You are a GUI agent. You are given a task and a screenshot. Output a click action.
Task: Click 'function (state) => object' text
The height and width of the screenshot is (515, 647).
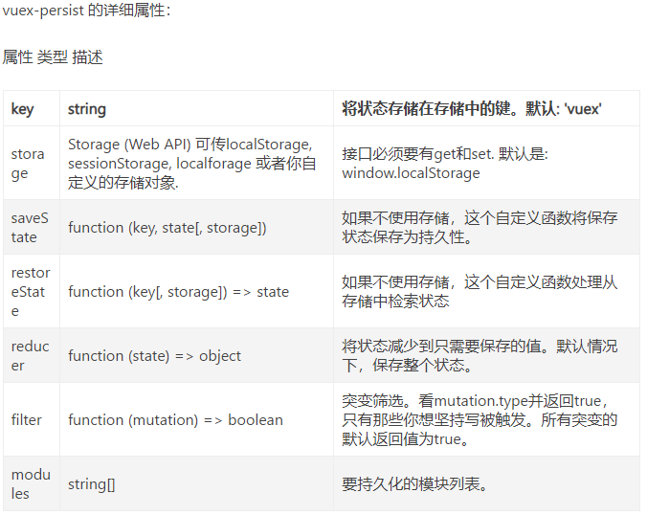coord(154,356)
